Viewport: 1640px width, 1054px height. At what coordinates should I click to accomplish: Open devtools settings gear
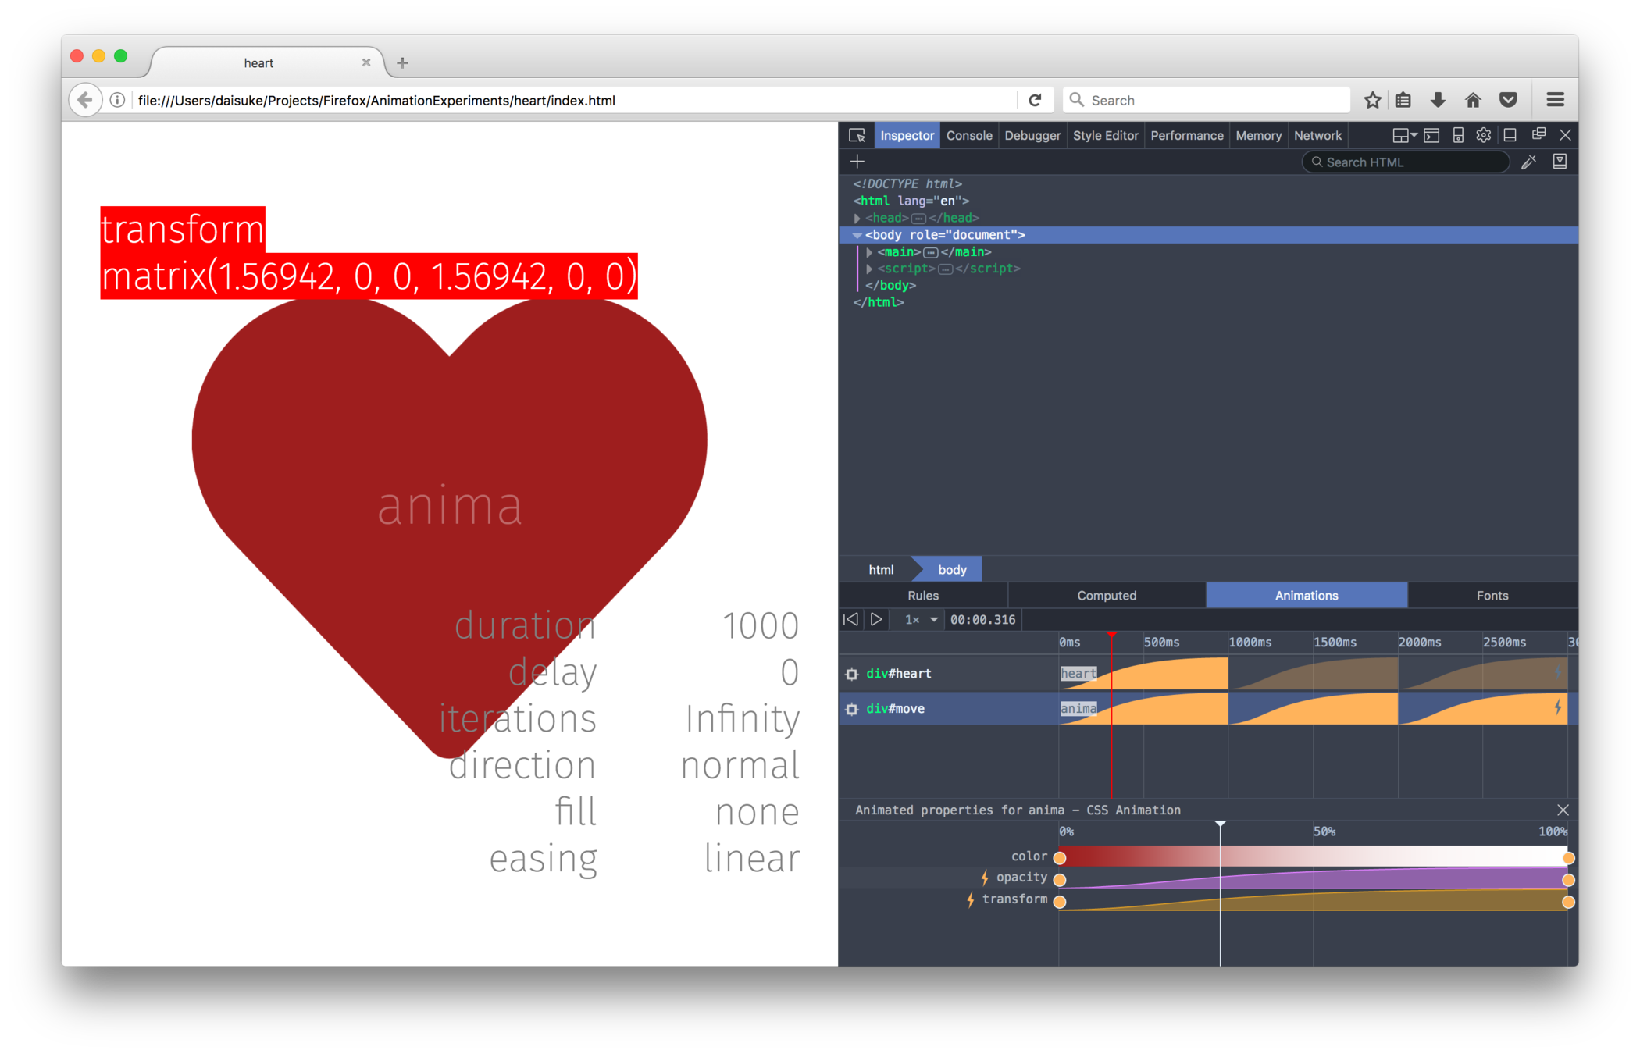(x=1484, y=136)
